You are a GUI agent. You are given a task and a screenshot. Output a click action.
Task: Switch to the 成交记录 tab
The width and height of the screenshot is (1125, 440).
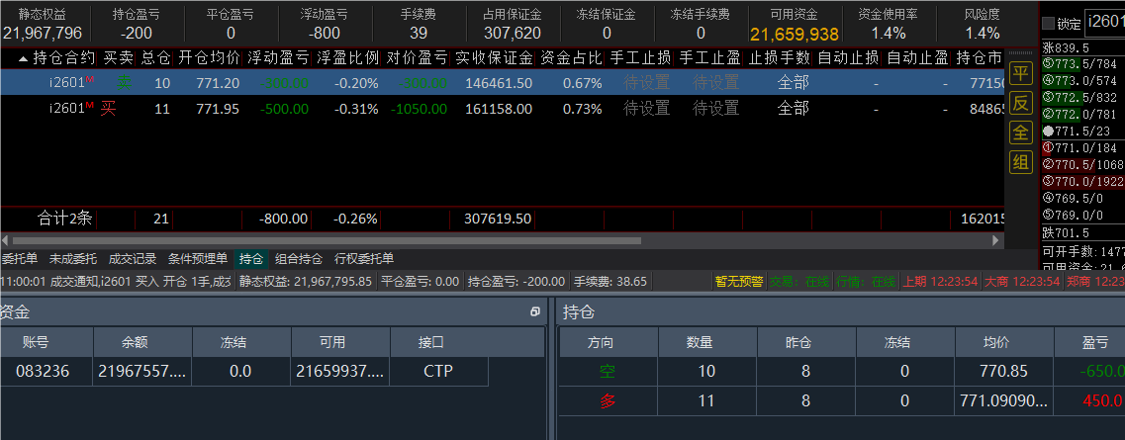pos(133,259)
